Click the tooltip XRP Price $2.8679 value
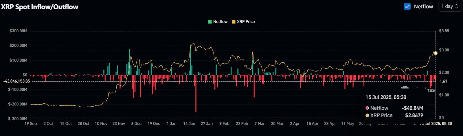Viewport: 463px width, 136px height. (x=414, y=115)
